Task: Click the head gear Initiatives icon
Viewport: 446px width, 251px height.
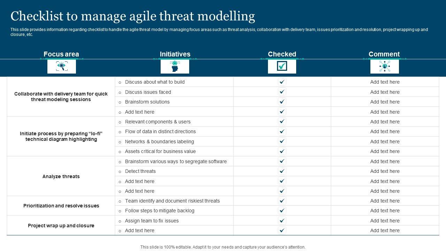Action: [175, 66]
